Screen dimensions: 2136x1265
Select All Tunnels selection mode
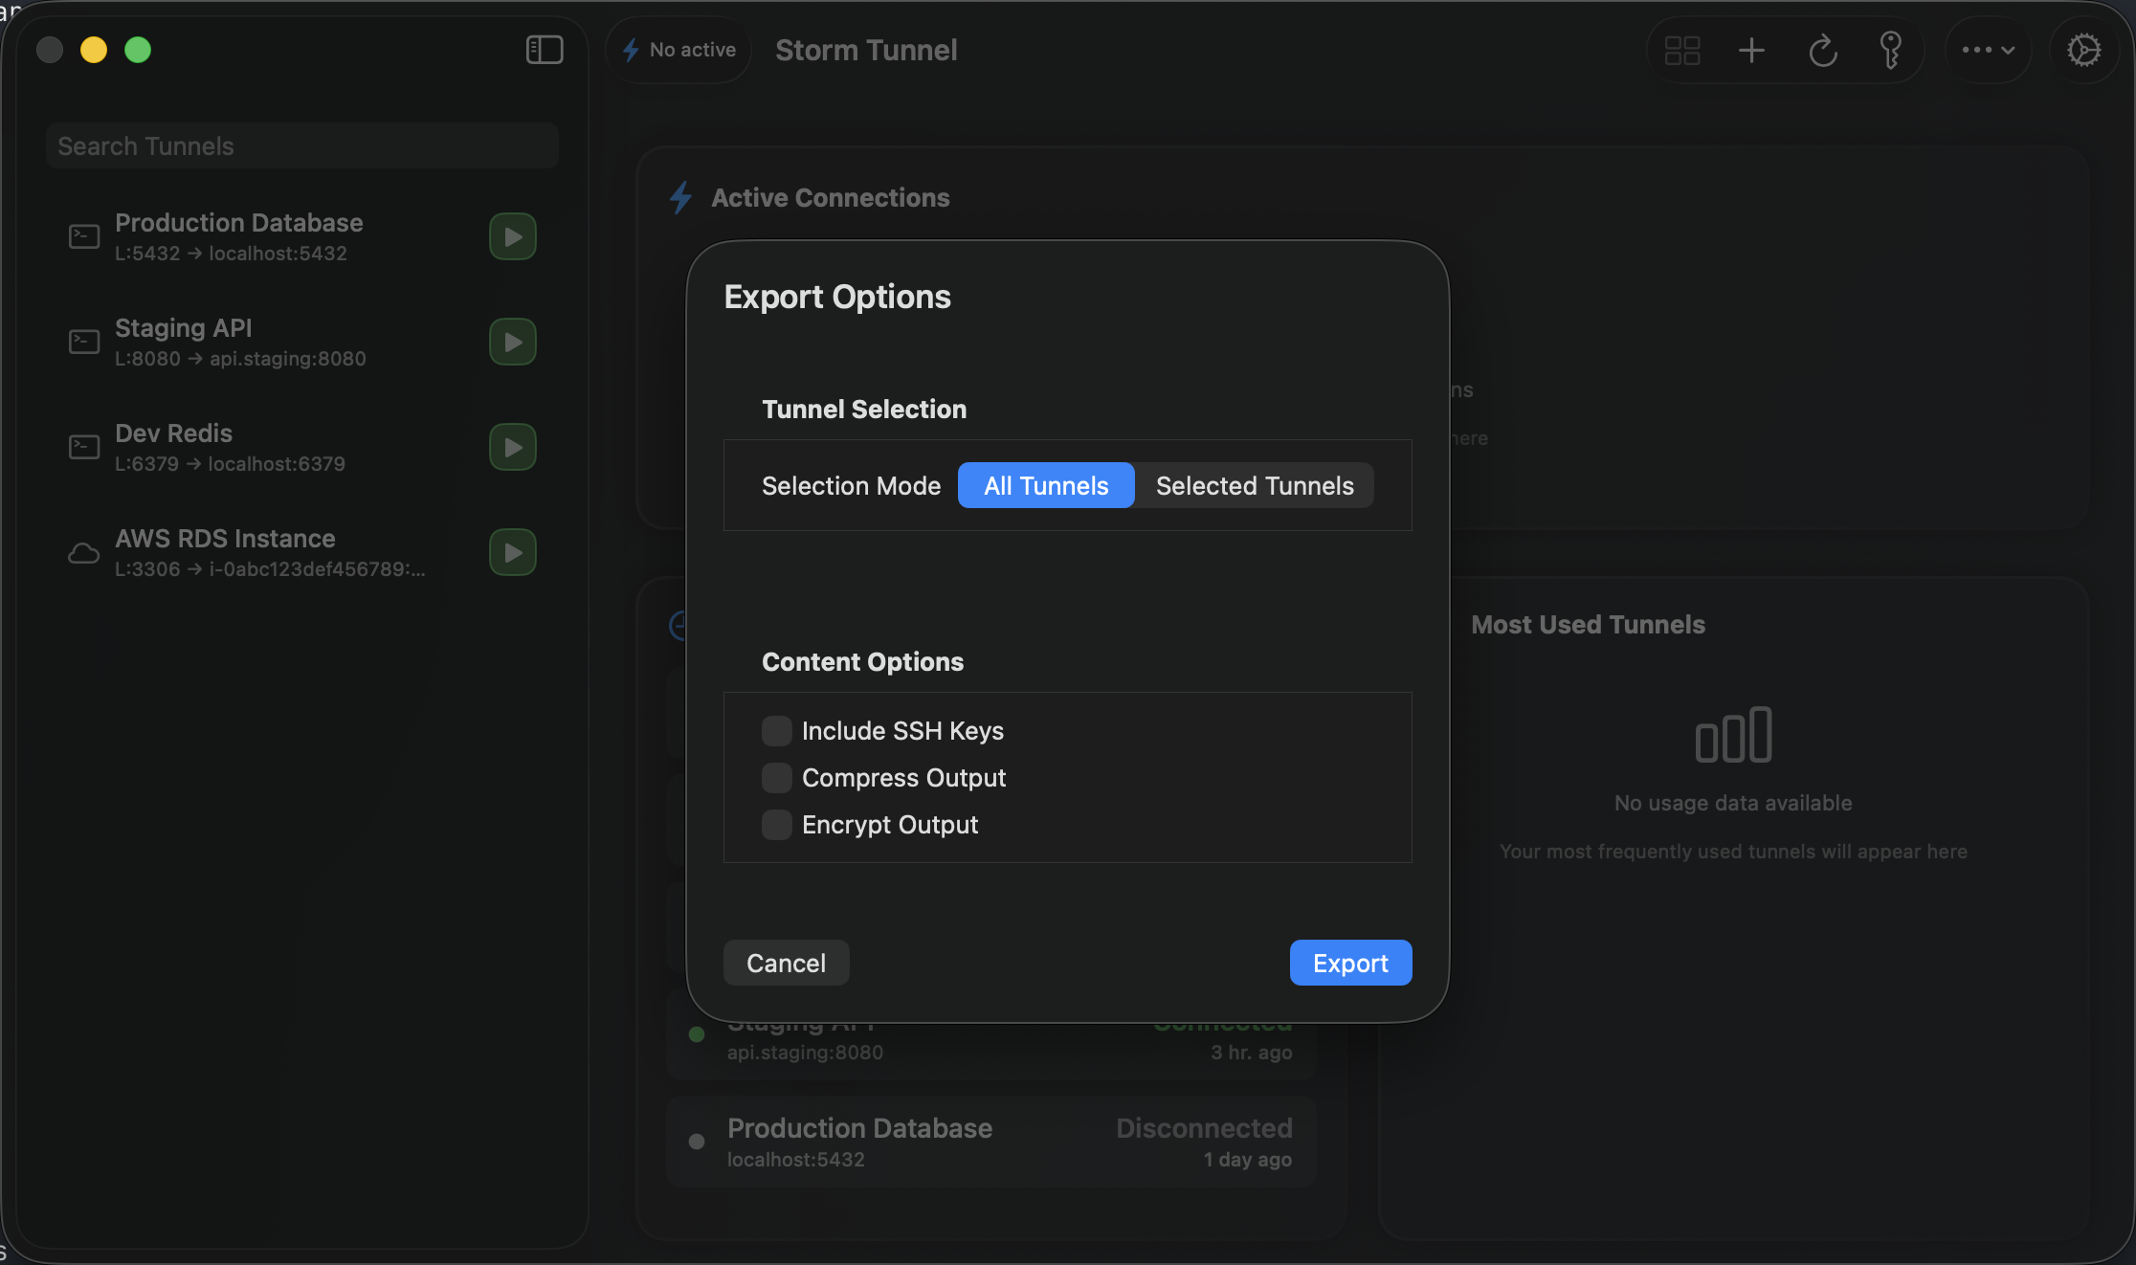[x=1045, y=485]
